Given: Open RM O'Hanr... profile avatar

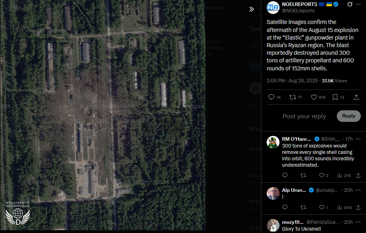Looking at the screenshot, I should coord(273,142).
